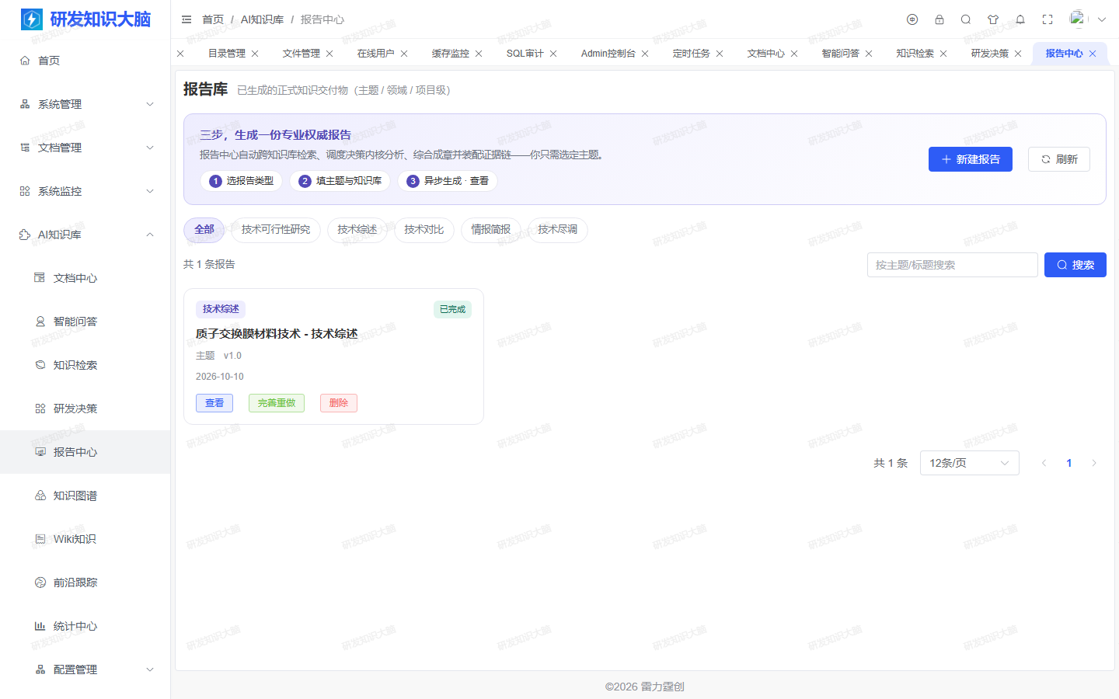Select 报告中心 in sidebar
This screenshot has height=699, width=1119.
(85, 452)
